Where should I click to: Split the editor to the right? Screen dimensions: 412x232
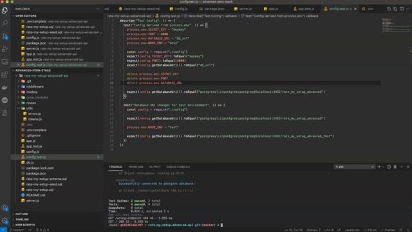(x=402, y=8)
